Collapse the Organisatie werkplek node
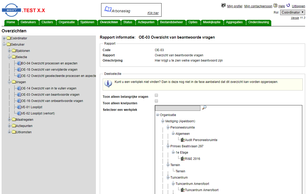 coord(157,115)
